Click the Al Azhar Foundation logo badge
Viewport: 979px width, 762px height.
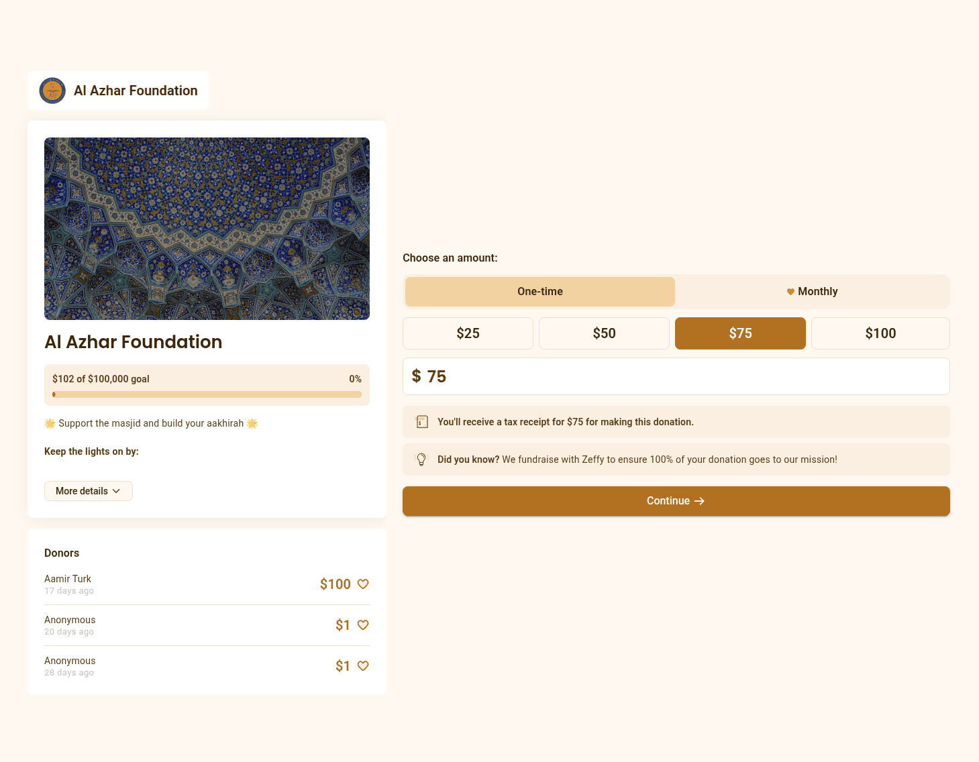point(52,91)
